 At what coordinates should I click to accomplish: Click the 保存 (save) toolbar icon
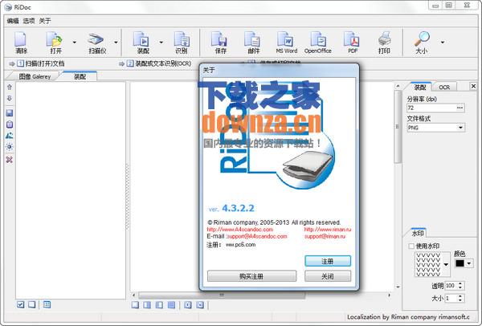[220, 43]
